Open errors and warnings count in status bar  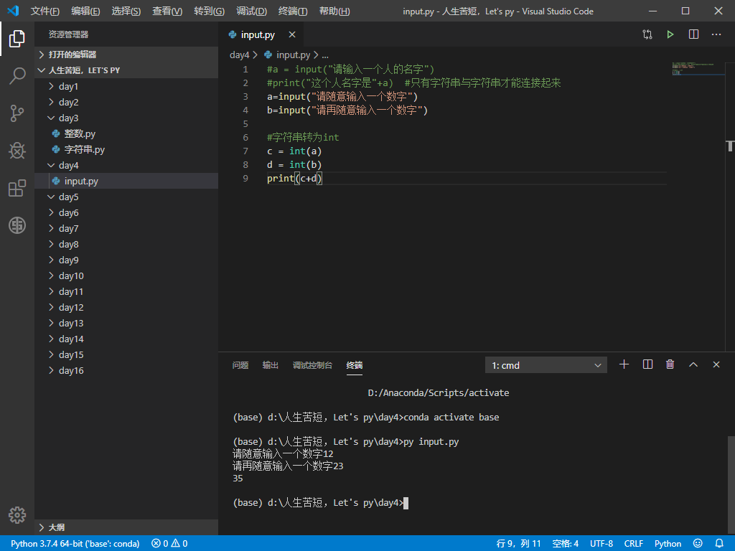[x=169, y=544]
